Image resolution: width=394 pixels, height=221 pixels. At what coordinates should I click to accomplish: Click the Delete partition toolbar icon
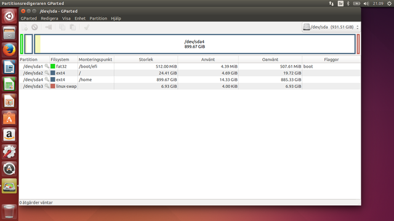click(34, 27)
